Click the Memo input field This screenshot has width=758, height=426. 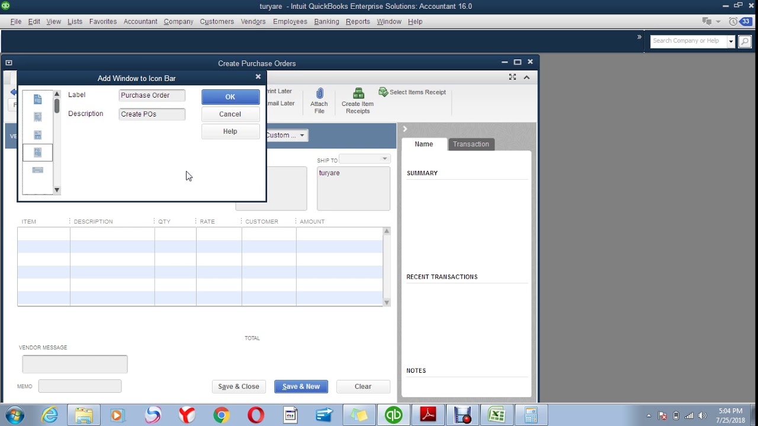click(x=80, y=386)
